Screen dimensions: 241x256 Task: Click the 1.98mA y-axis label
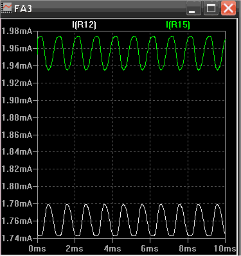click(17, 31)
